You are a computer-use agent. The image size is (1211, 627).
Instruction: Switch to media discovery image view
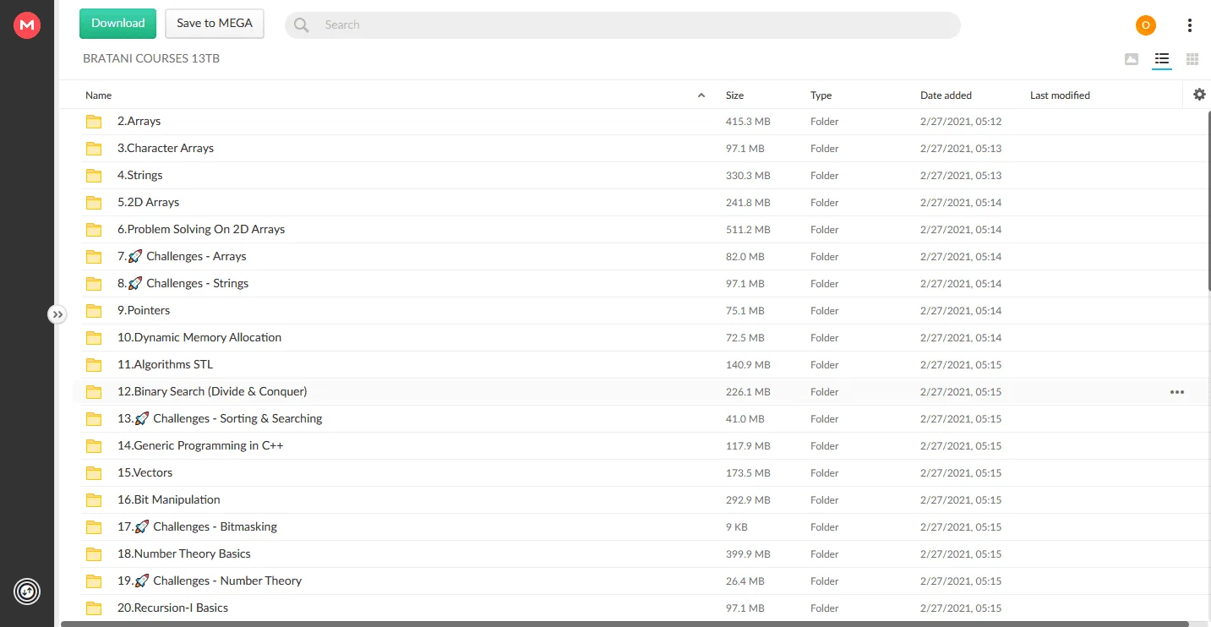(1131, 59)
